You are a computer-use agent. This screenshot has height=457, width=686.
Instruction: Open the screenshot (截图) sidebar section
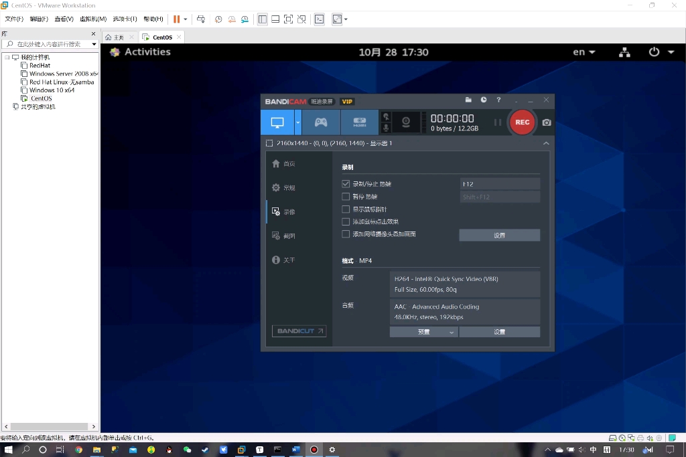pyautogui.click(x=289, y=236)
